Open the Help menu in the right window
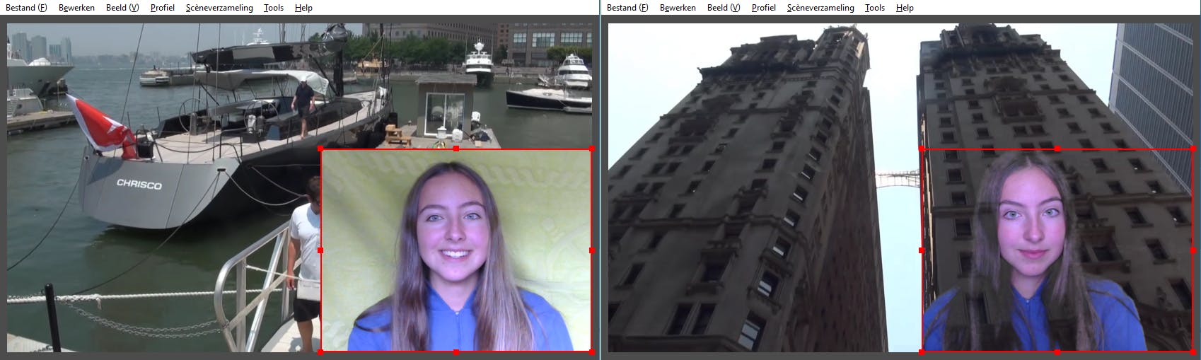This screenshot has width=1201, height=360. point(905,8)
